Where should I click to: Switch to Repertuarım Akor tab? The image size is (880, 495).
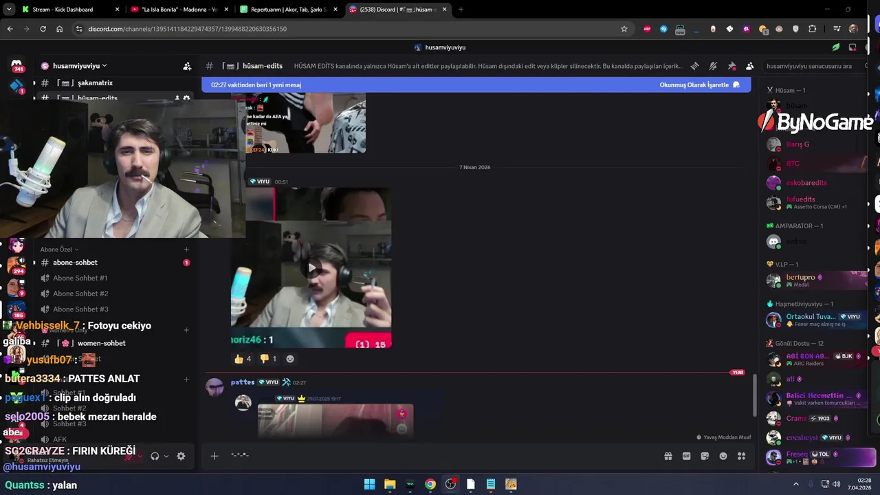[x=288, y=10]
